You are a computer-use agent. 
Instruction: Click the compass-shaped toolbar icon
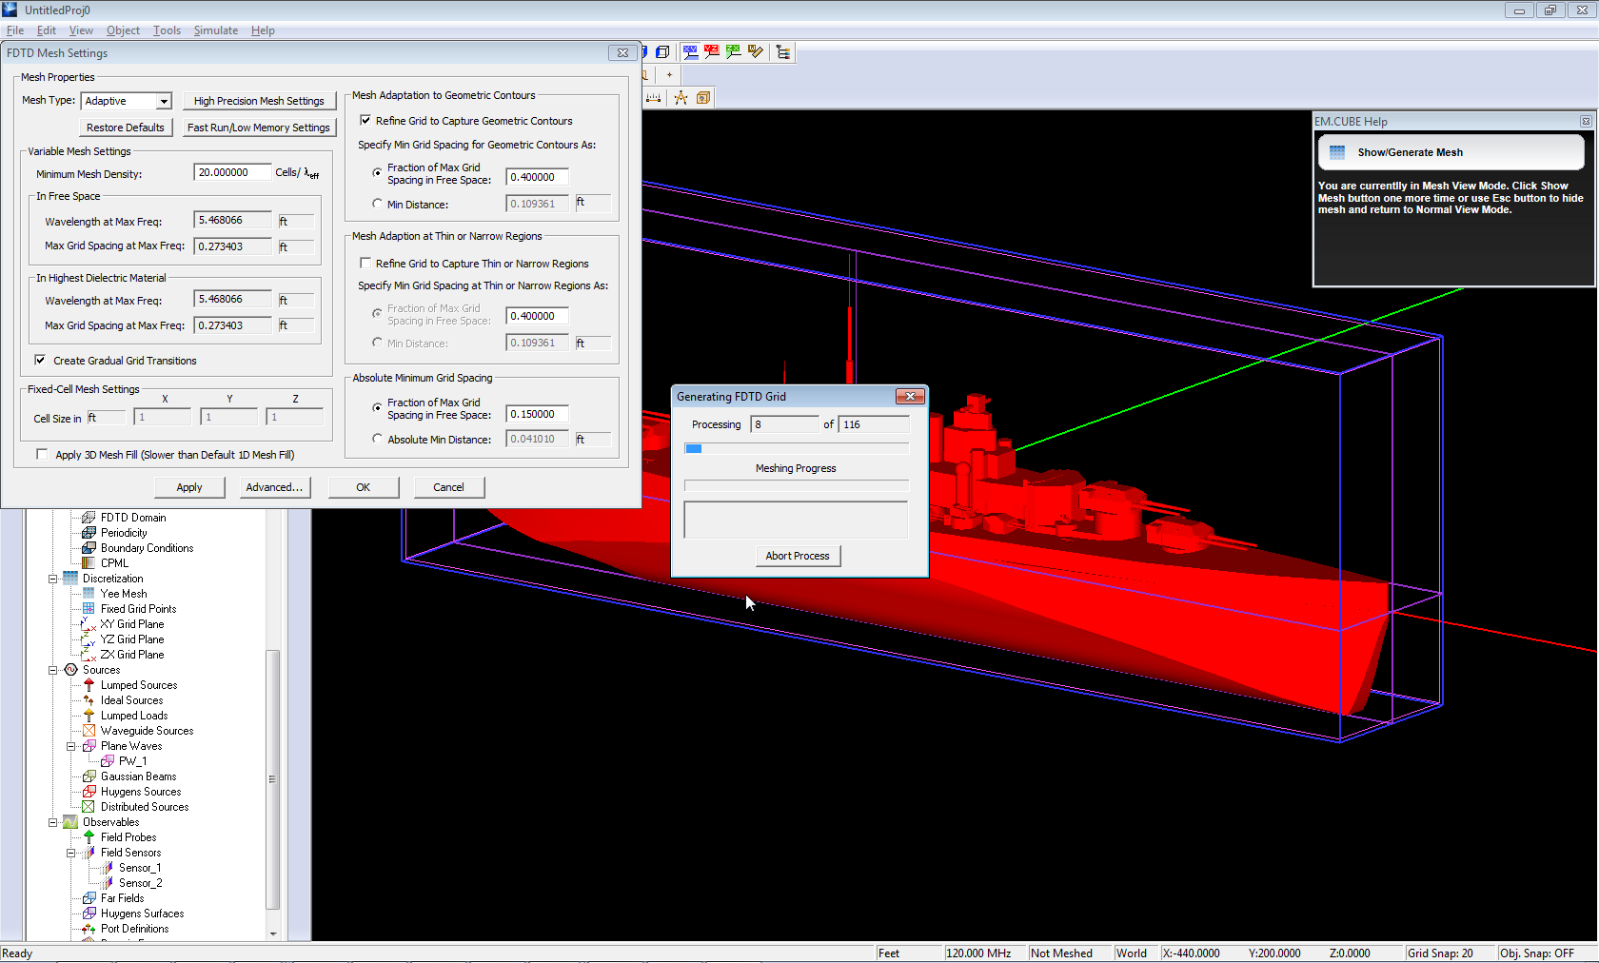[x=681, y=98]
